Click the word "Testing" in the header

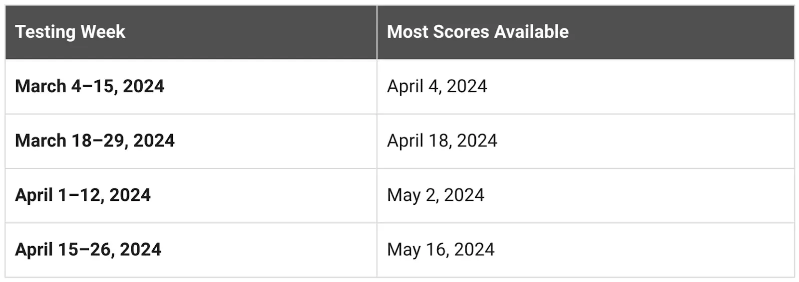45,32
